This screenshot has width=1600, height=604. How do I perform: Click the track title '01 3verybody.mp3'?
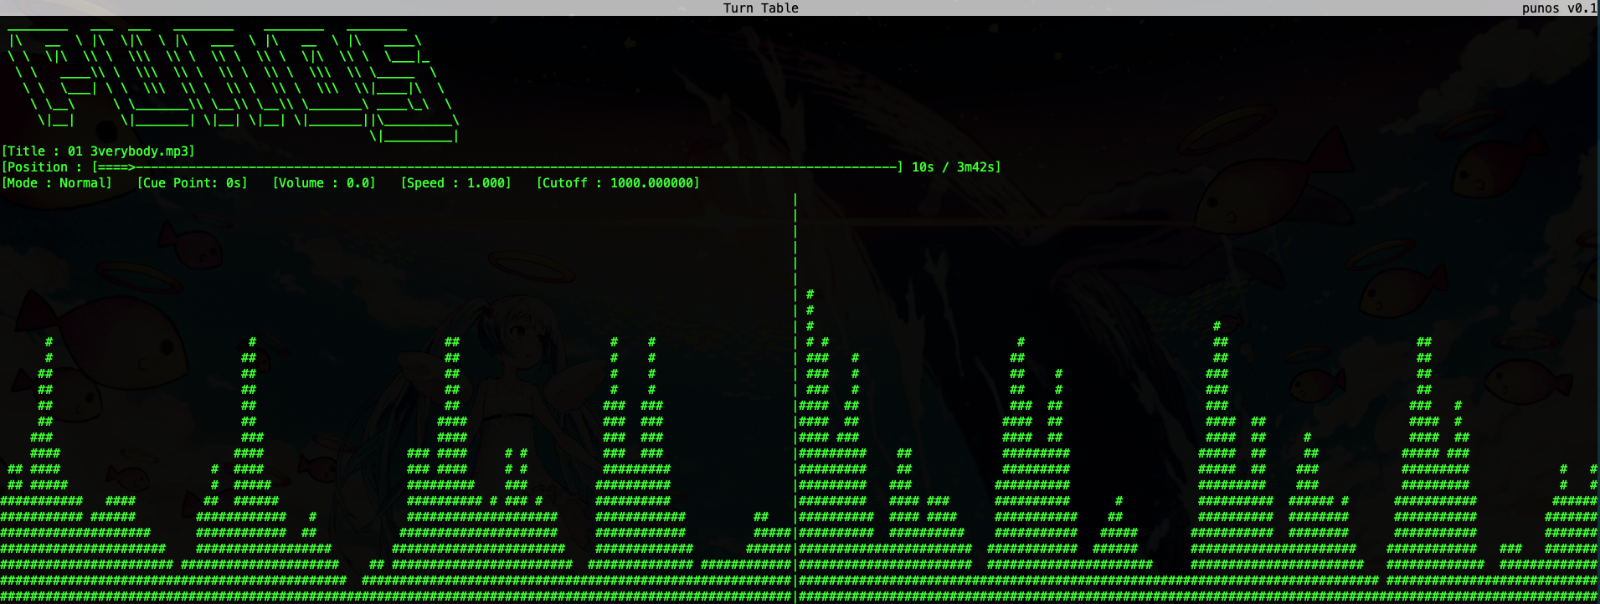point(131,151)
